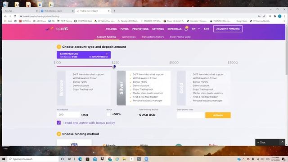This screenshot has width=288, height=162.
Task: Click the browser address bar
Action: tap(138, 16)
